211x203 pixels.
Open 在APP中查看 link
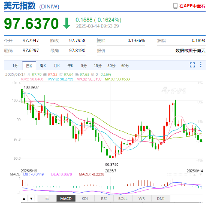click(192, 6)
